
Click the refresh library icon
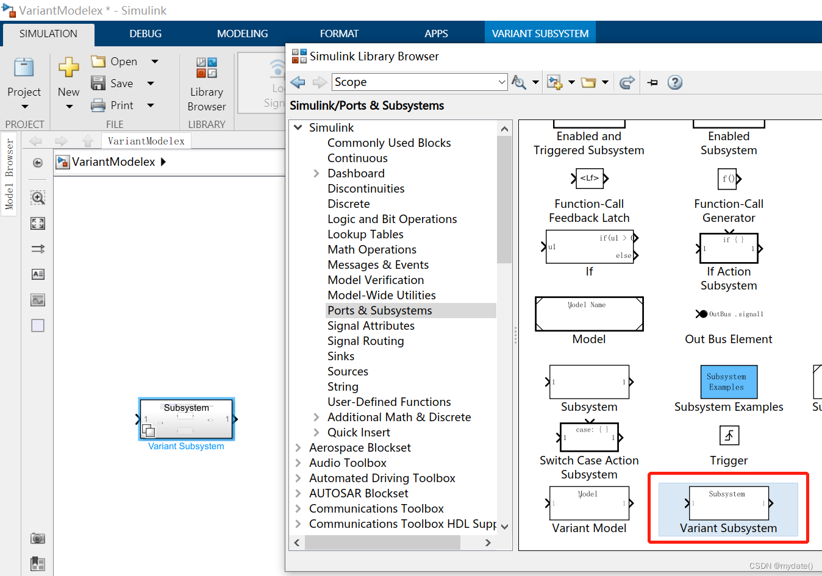click(x=627, y=82)
